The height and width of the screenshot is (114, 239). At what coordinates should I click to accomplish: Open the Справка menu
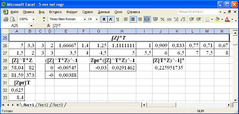click(134, 12)
